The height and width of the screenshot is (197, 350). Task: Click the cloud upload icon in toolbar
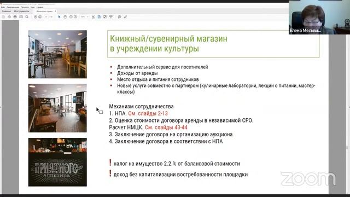tap(9, 17)
